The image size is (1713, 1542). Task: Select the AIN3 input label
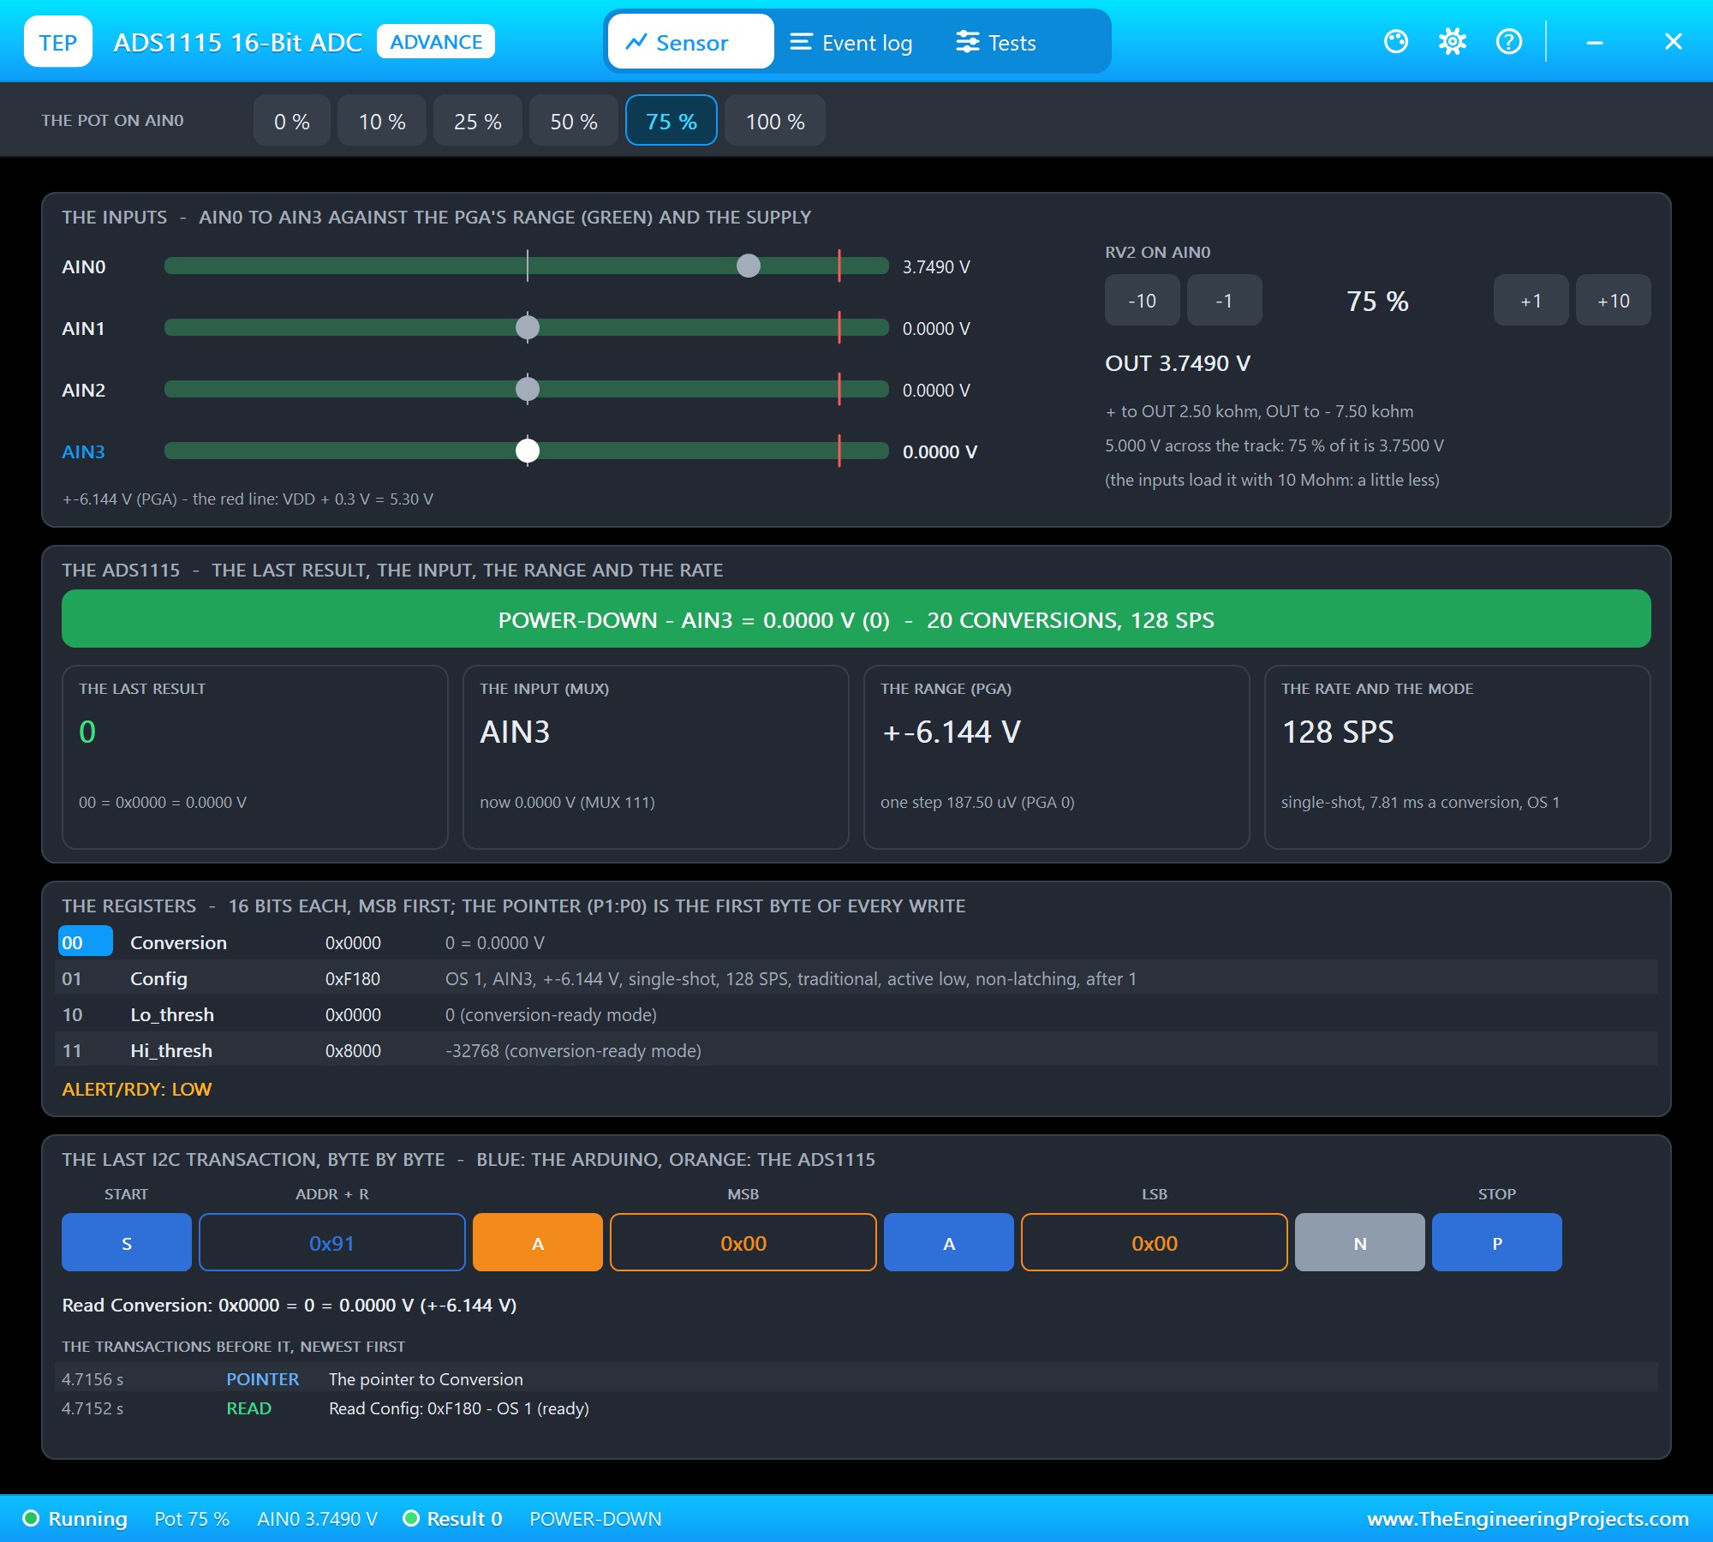tap(83, 451)
